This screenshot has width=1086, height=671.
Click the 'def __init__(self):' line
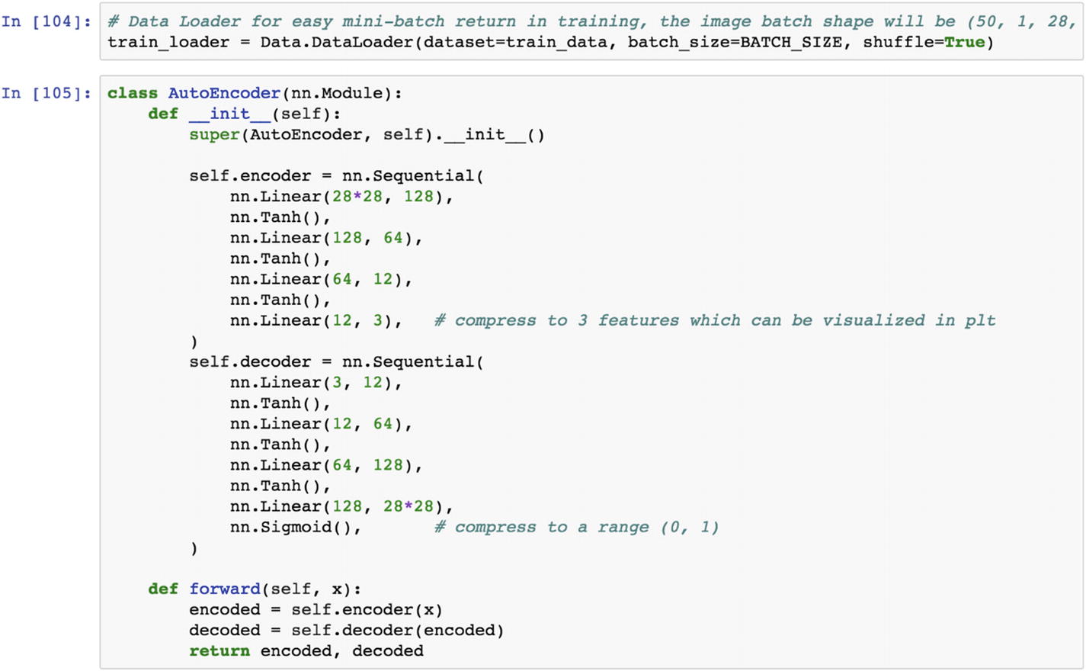(245, 114)
